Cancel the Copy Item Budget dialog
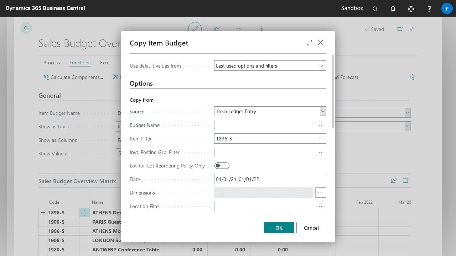 311,228
